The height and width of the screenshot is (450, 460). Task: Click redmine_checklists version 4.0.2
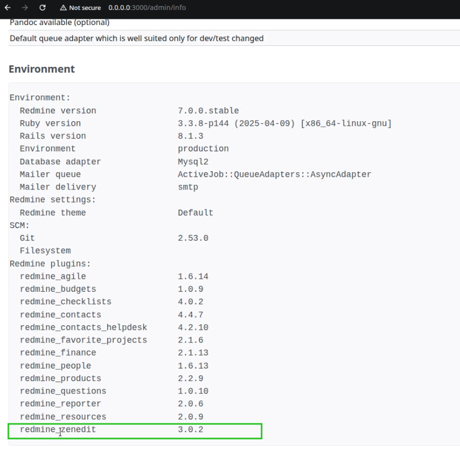191,302
